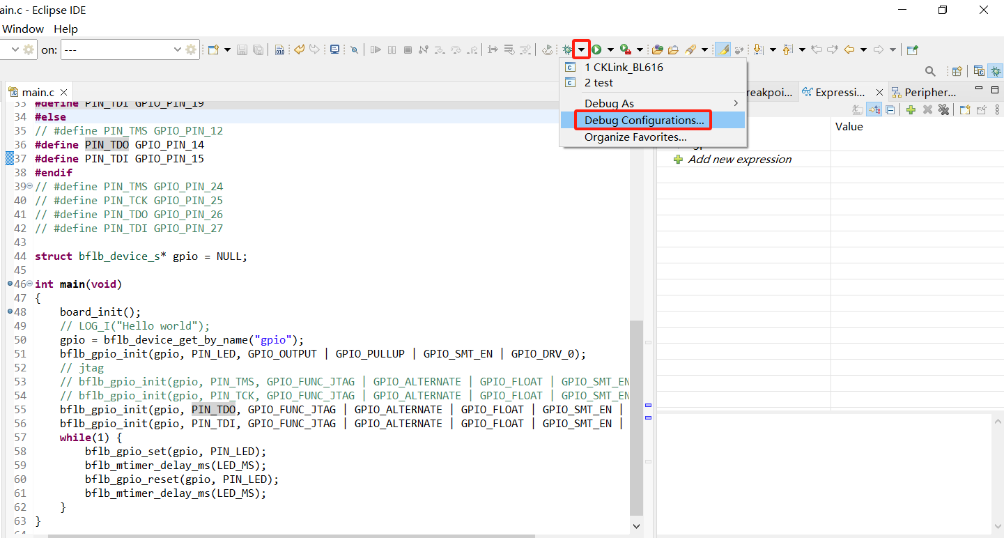Toggle Skip All Breakpoints icon

[x=354, y=49]
